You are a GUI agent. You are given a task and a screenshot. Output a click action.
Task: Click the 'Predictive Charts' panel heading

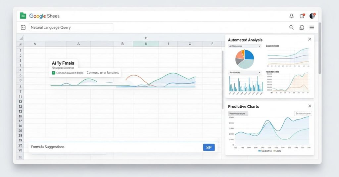coord(243,107)
